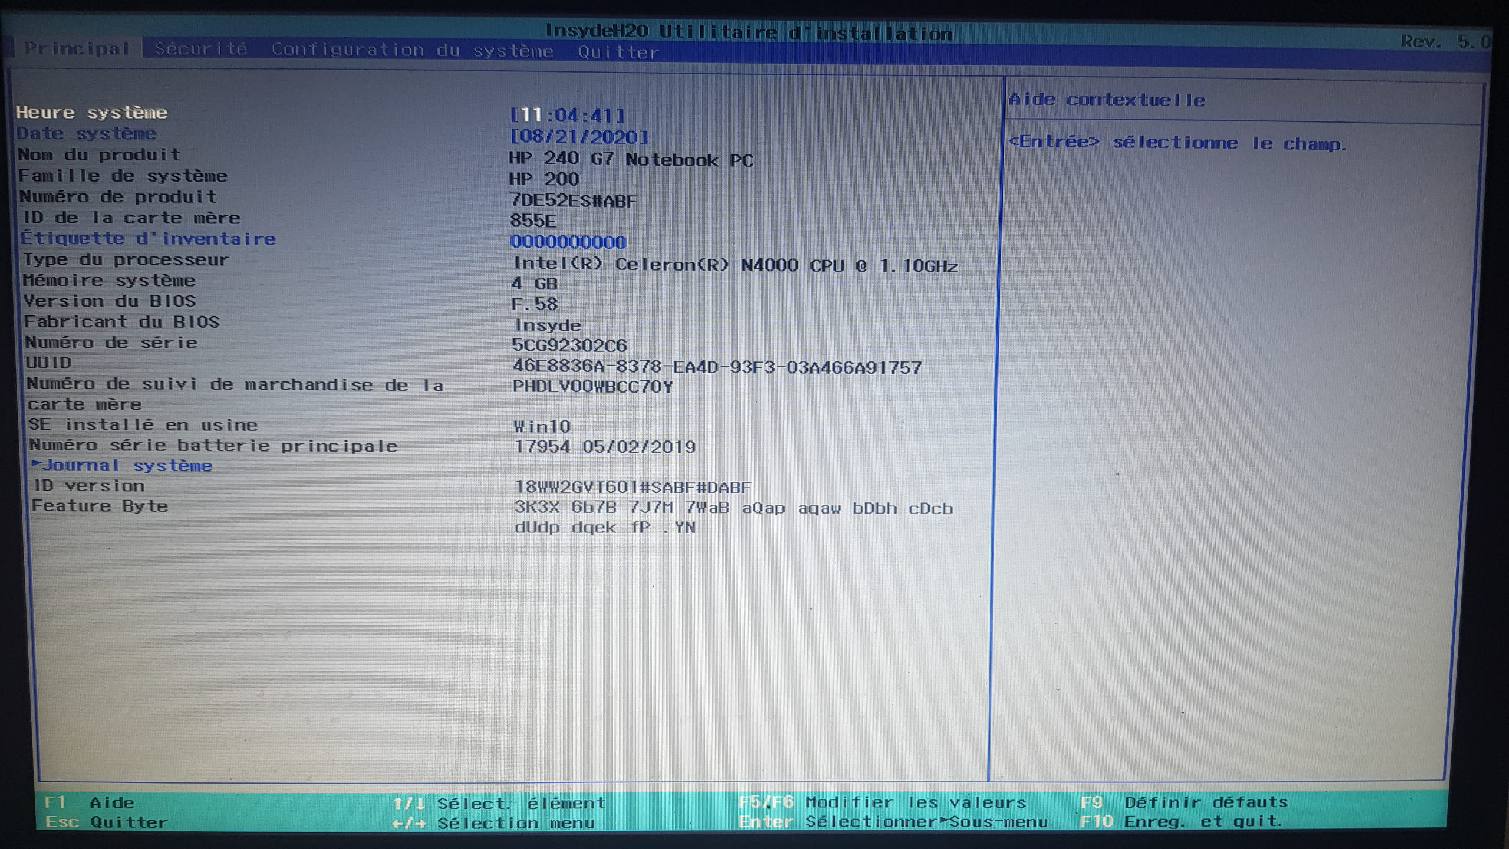Screen dimensions: 1509x849
Task: Click the 4 GB memory value
Action: coord(535,284)
